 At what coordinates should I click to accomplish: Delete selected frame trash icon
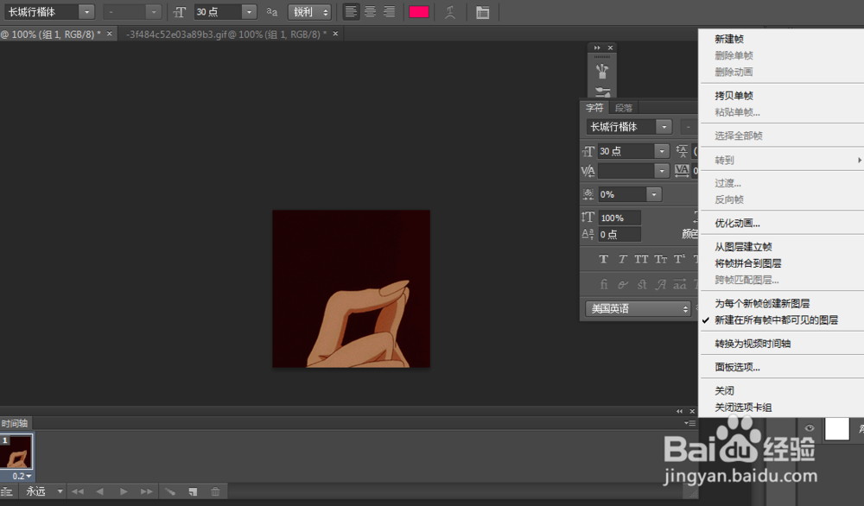(x=215, y=491)
